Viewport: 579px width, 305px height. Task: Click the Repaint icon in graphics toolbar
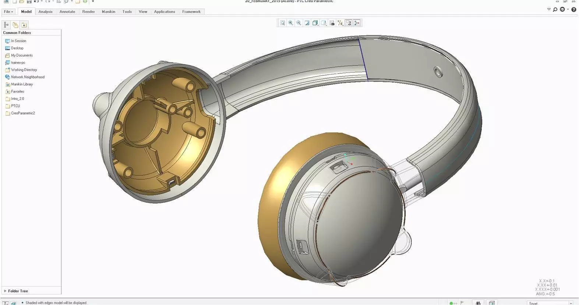coord(307,23)
